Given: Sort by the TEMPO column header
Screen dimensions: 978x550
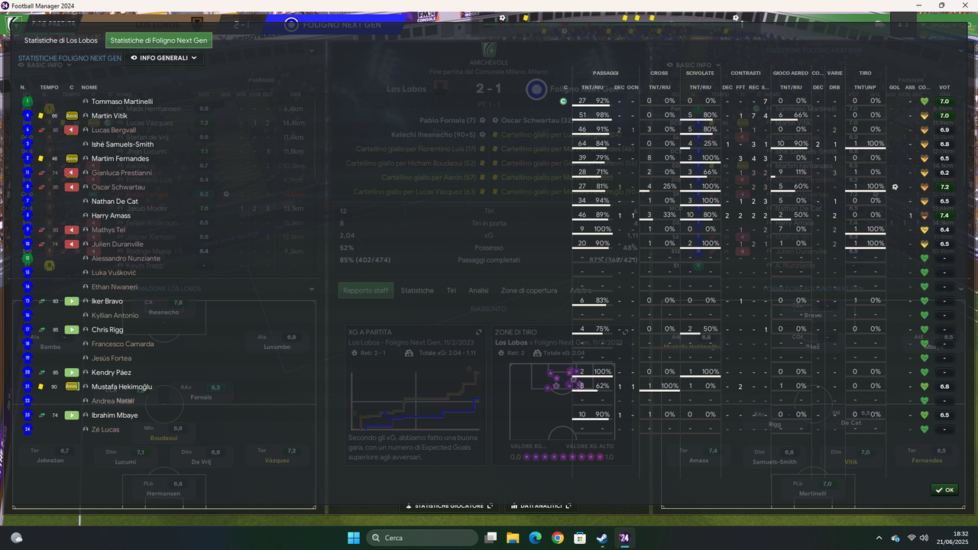Looking at the screenshot, I should (49, 88).
